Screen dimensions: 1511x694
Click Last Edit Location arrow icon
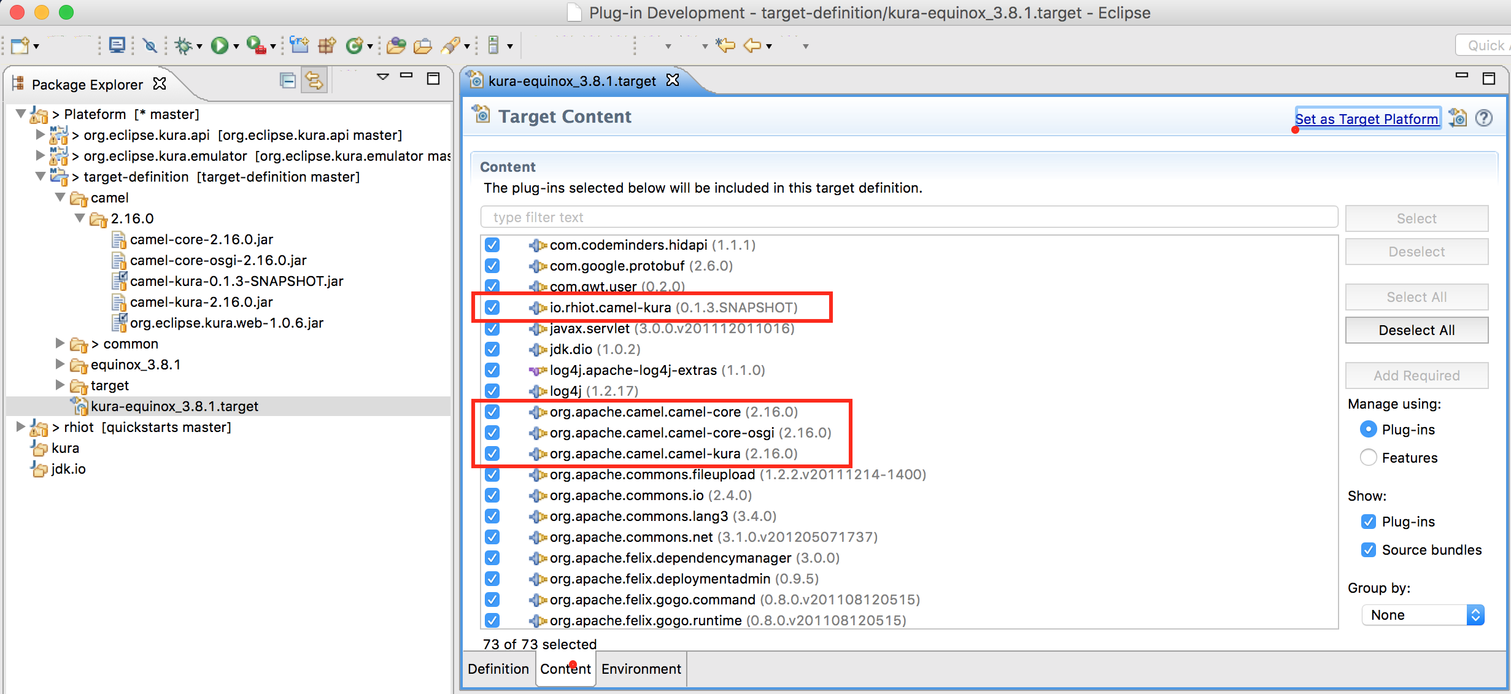[725, 45]
